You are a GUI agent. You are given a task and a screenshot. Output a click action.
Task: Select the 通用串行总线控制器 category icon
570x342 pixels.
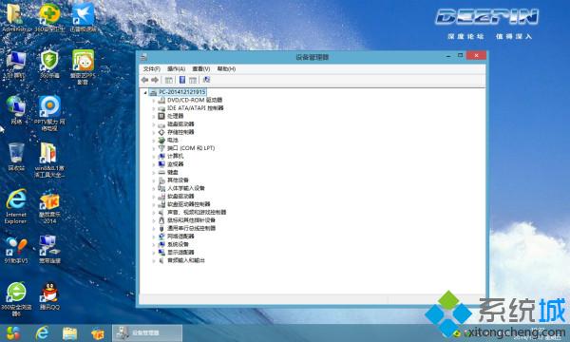pyautogui.click(x=161, y=228)
